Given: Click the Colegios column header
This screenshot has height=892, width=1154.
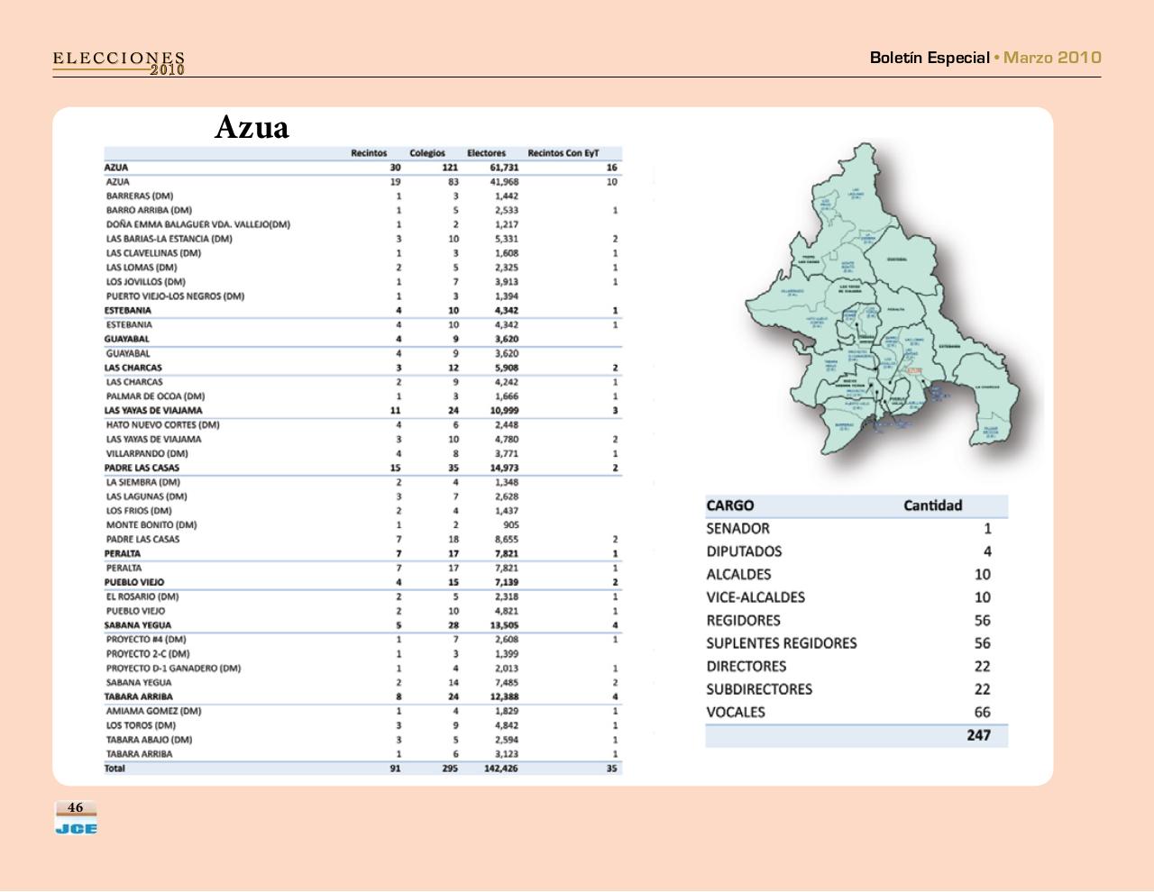Looking at the screenshot, I should pyautogui.click(x=427, y=153).
